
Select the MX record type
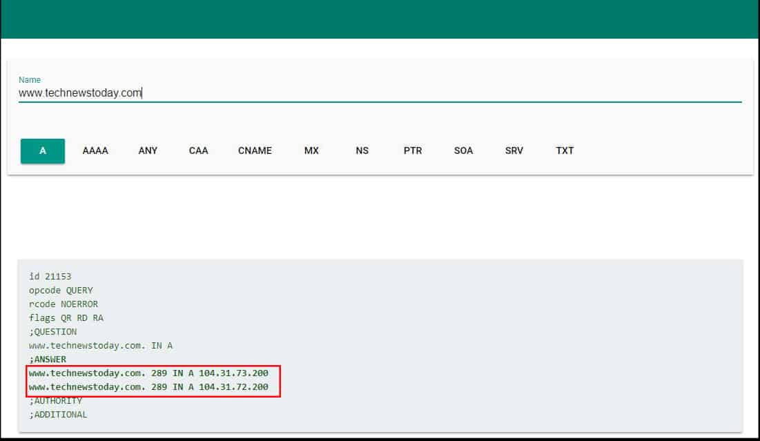(x=311, y=150)
